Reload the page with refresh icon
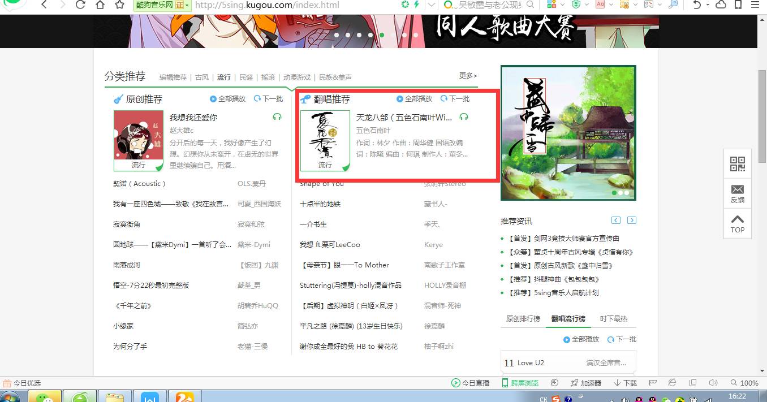767x402 pixels. tap(80, 5)
